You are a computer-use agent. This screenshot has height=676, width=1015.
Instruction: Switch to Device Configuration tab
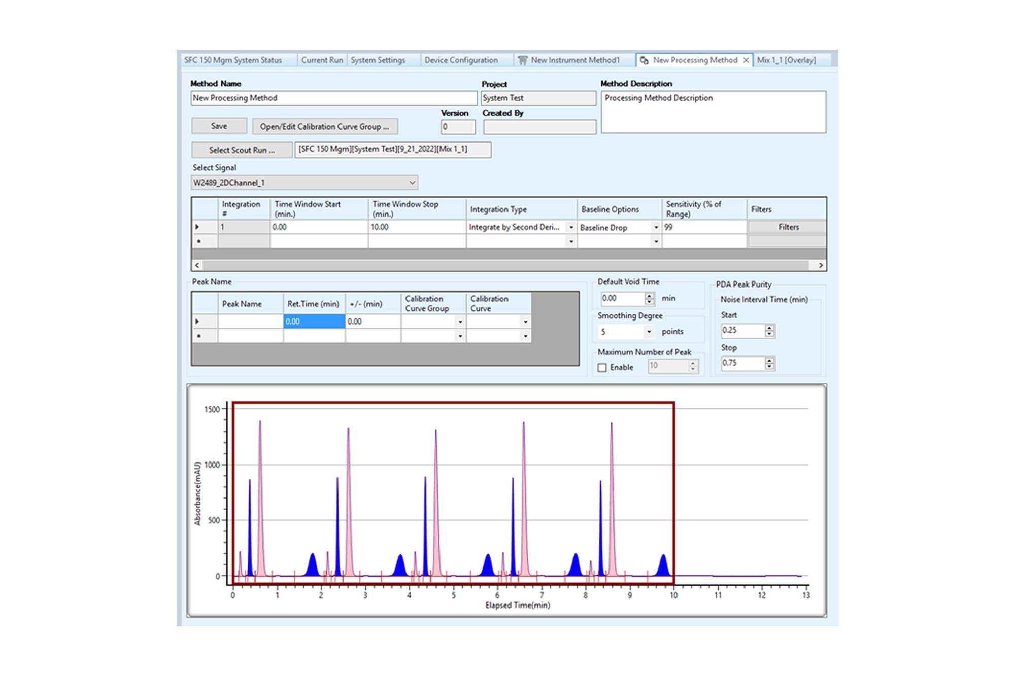(461, 60)
